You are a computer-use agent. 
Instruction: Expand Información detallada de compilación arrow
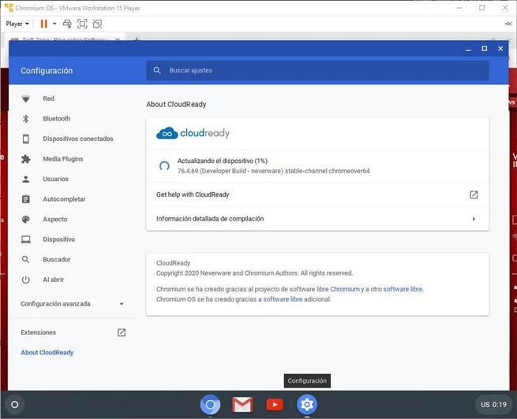pyautogui.click(x=474, y=219)
